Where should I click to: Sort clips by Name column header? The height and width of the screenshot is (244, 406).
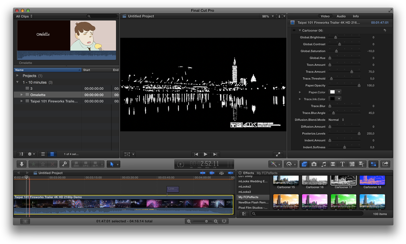point(48,70)
